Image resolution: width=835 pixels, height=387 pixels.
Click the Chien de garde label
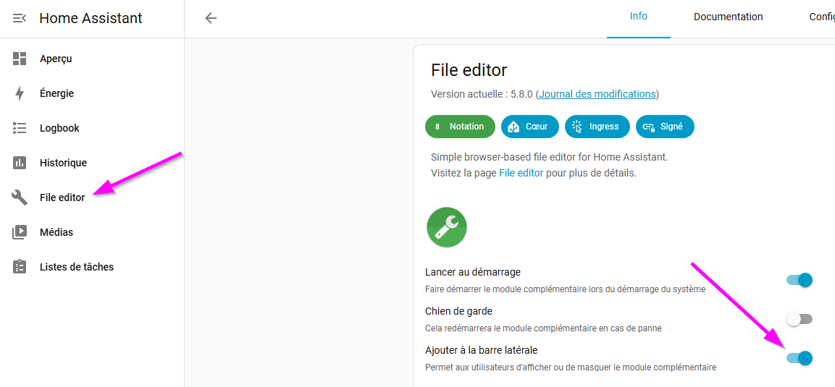click(x=458, y=311)
